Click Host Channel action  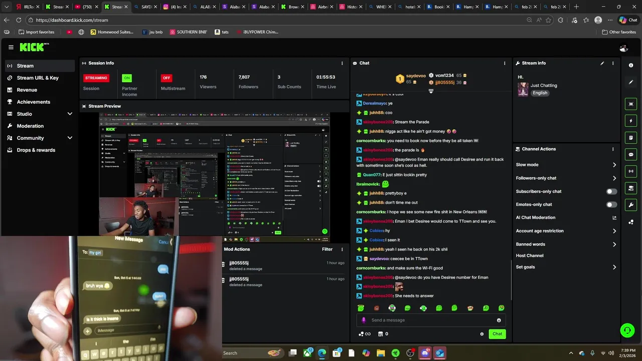(x=530, y=256)
